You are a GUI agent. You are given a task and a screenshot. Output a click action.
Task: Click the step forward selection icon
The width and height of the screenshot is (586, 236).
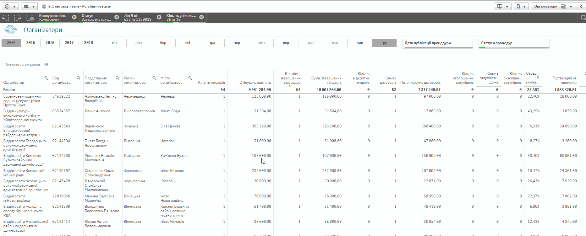(x=18, y=18)
